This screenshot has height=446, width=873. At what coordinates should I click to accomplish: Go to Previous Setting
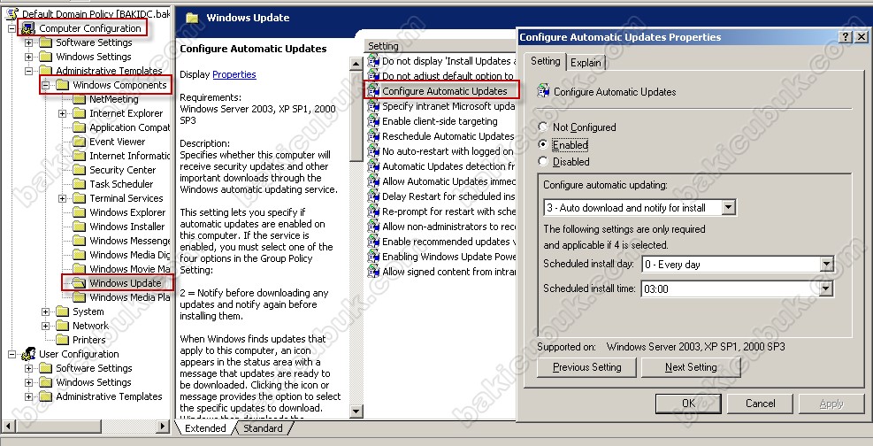(586, 367)
